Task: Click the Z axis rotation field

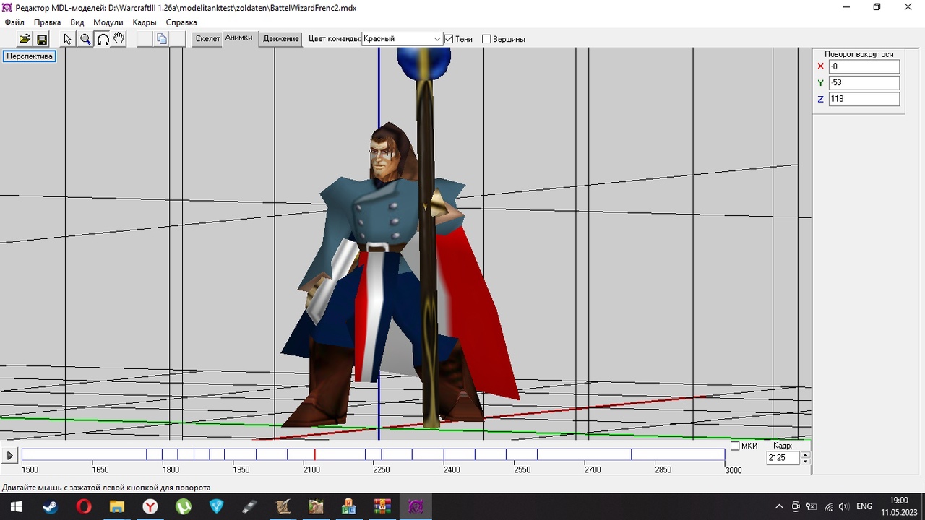Action: point(864,99)
